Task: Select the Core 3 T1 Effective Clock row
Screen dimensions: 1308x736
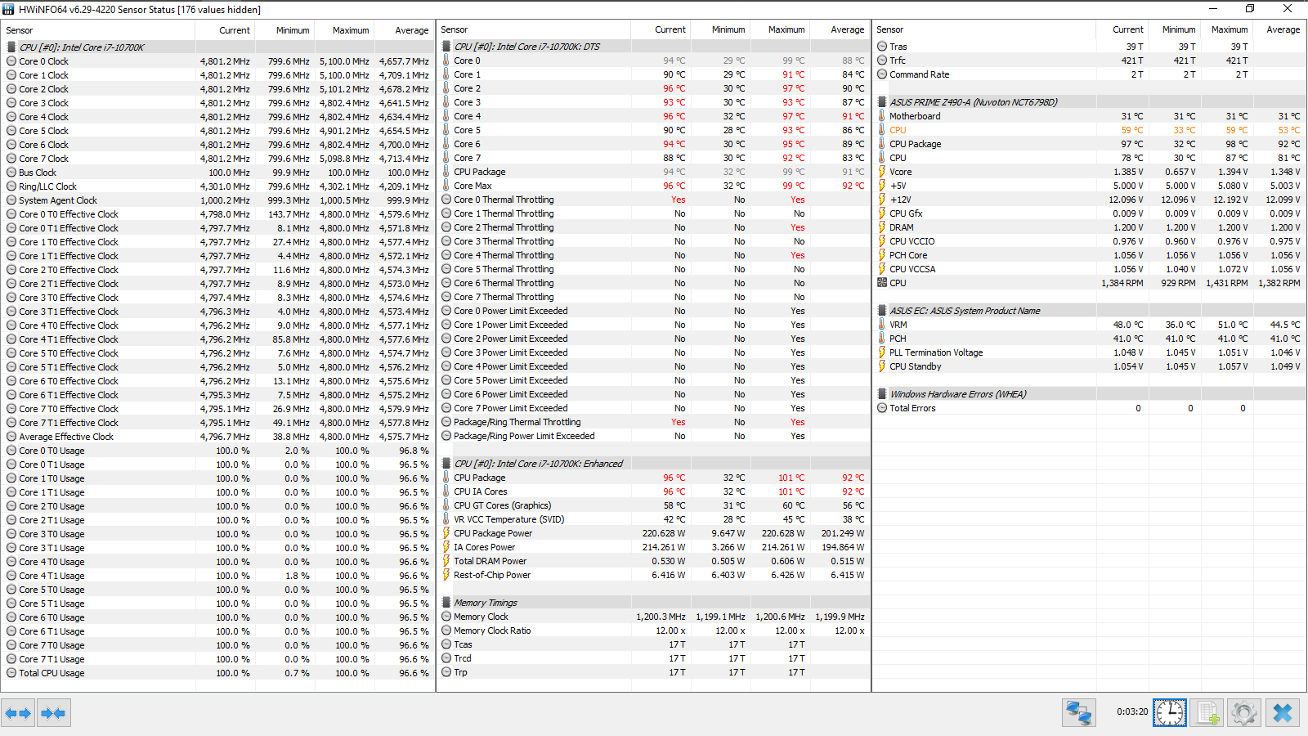Action: pyautogui.click(x=218, y=312)
